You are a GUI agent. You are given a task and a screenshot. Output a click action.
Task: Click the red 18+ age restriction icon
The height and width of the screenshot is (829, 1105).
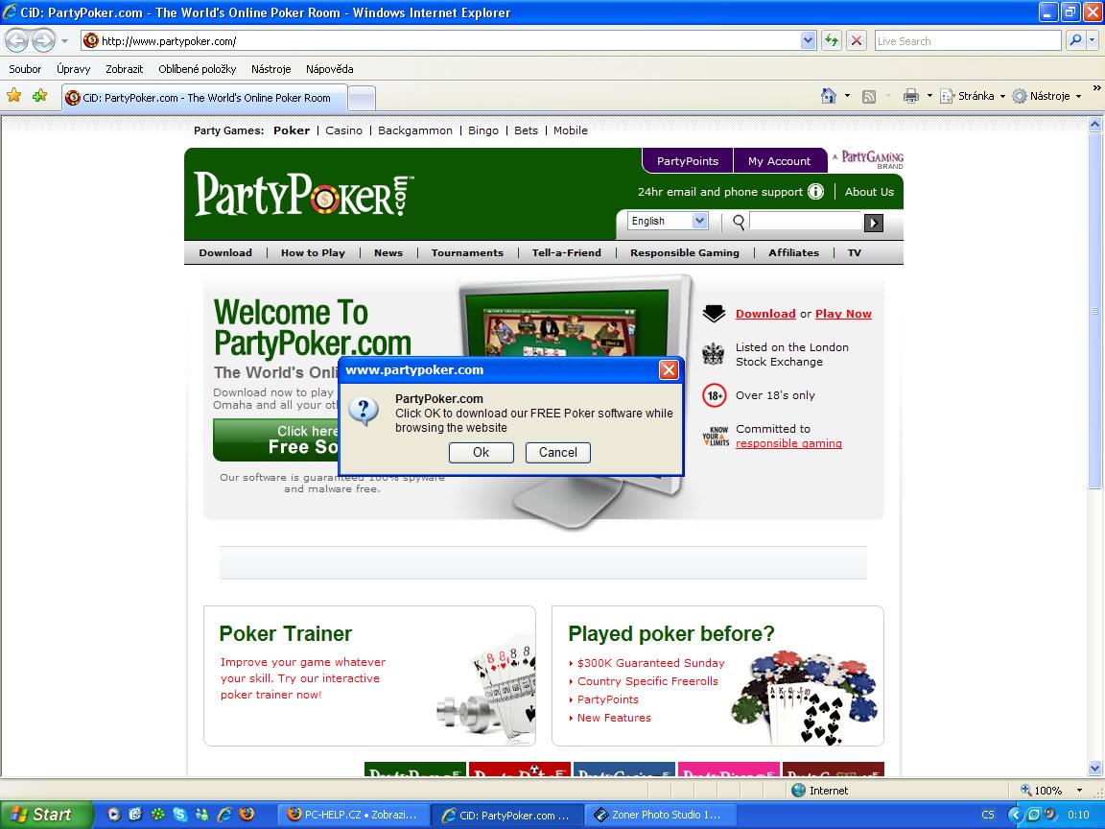(x=714, y=395)
